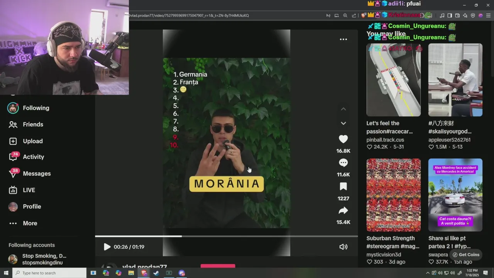Open the stereogram video thumbnail
The image size is (494, 278).
click(393, 195)
